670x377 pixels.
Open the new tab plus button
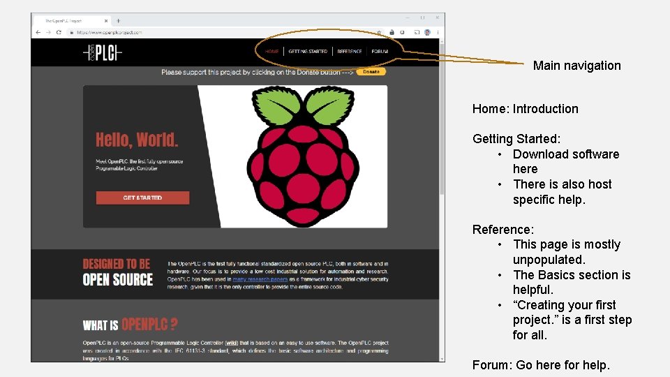[119, 20]
